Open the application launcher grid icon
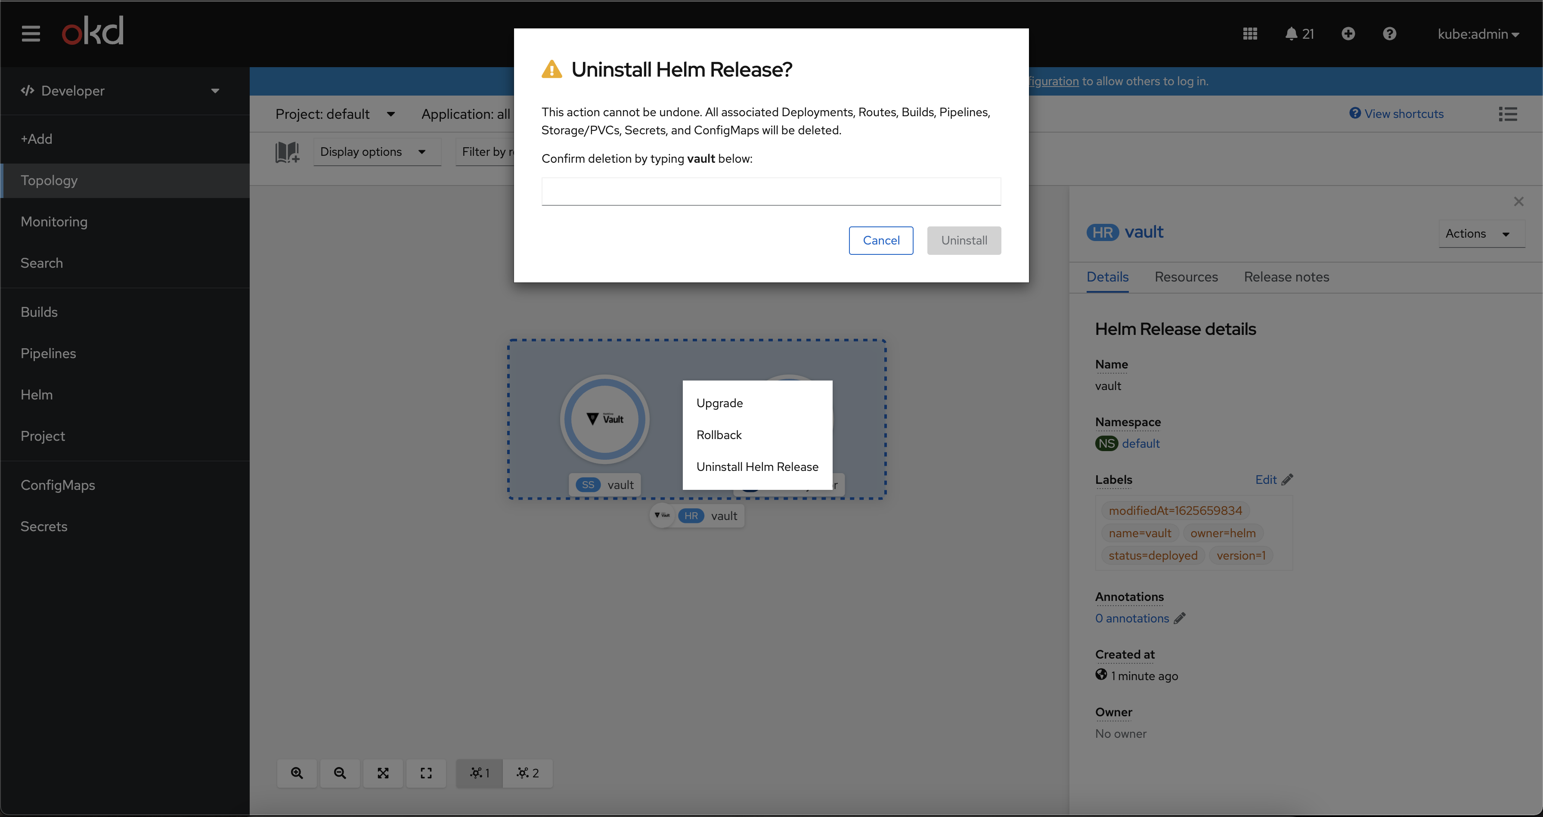Viewport: 1543px width, 817px height. pos(1249,34)
